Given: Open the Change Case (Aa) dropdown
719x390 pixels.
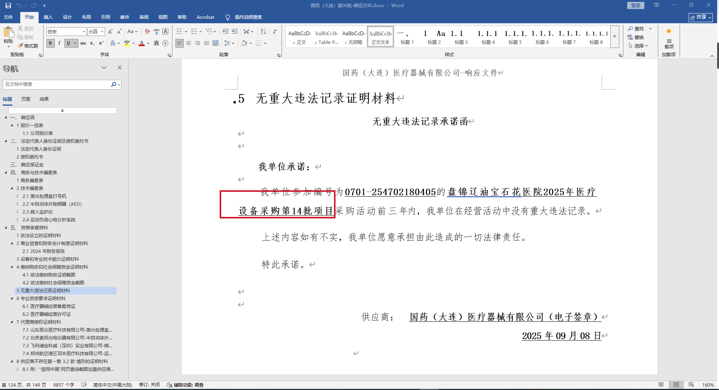Looking at the screenshot, I should point(132,32).
